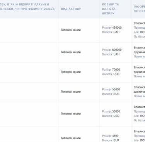Select 'Готівкові кошти' in the 4500 row

click(x=71, y=138)
